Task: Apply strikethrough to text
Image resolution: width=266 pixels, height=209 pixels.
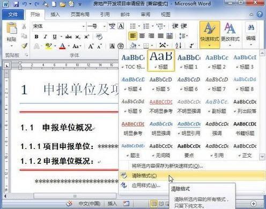Action: pos(68,37)
